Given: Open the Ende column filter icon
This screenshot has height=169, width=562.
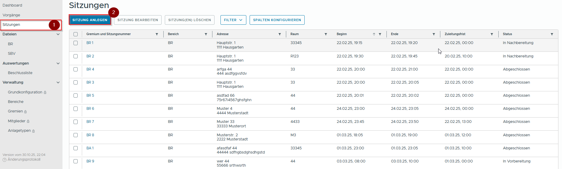Looking at the screenshot, I should pyautogui.click(x=434, y=34).
